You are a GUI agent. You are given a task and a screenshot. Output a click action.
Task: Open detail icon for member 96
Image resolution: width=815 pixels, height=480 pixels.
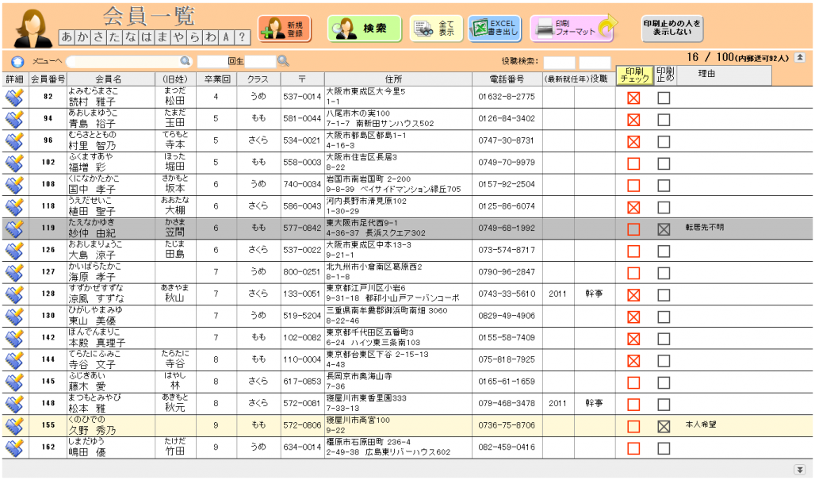(x=14, y=141)
